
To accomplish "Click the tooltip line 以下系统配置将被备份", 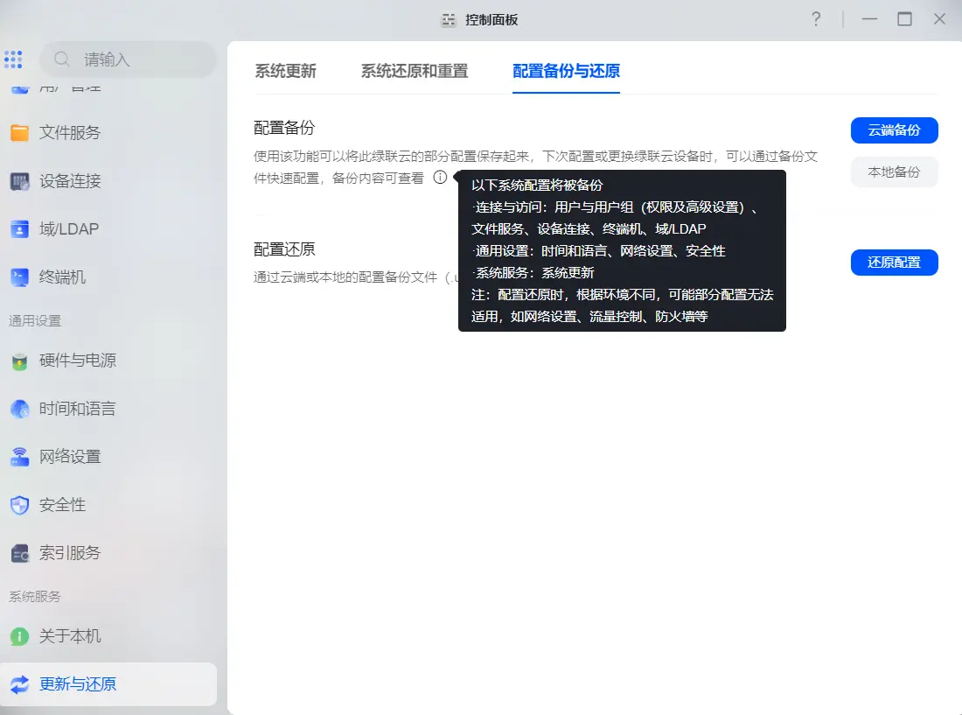I will tap(537, 186).
